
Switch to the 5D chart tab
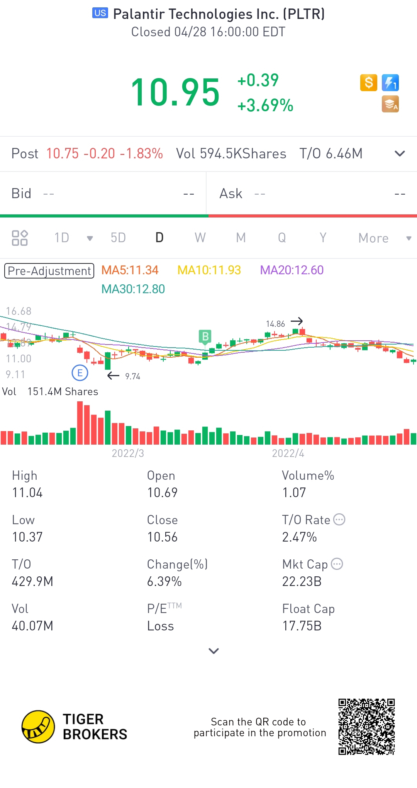tap(118, 238)
